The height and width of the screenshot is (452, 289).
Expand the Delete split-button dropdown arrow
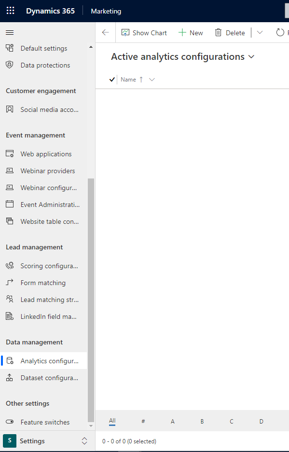pos(260,33)
